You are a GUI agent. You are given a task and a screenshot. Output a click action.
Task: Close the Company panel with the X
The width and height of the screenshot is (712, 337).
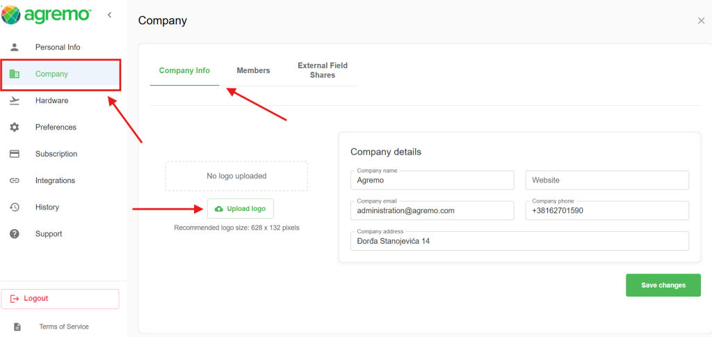(x=701, y=21)
